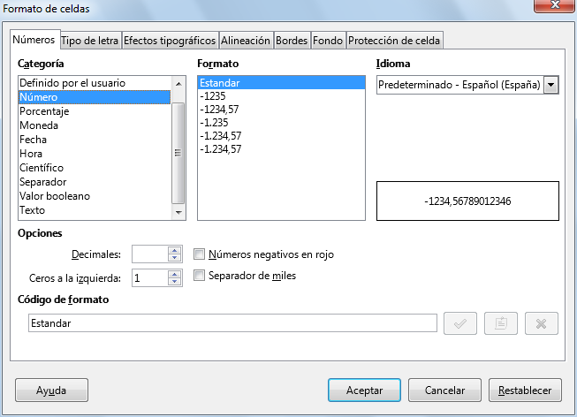The image size is (577, 417).
Task: Click the Categoría list scroll-up arrow
Action: [x=178, y=84]
